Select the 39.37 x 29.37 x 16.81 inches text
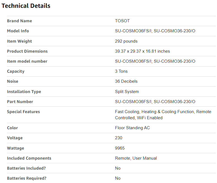The width and height of the screenshot is (217, 183). [143, 51]
